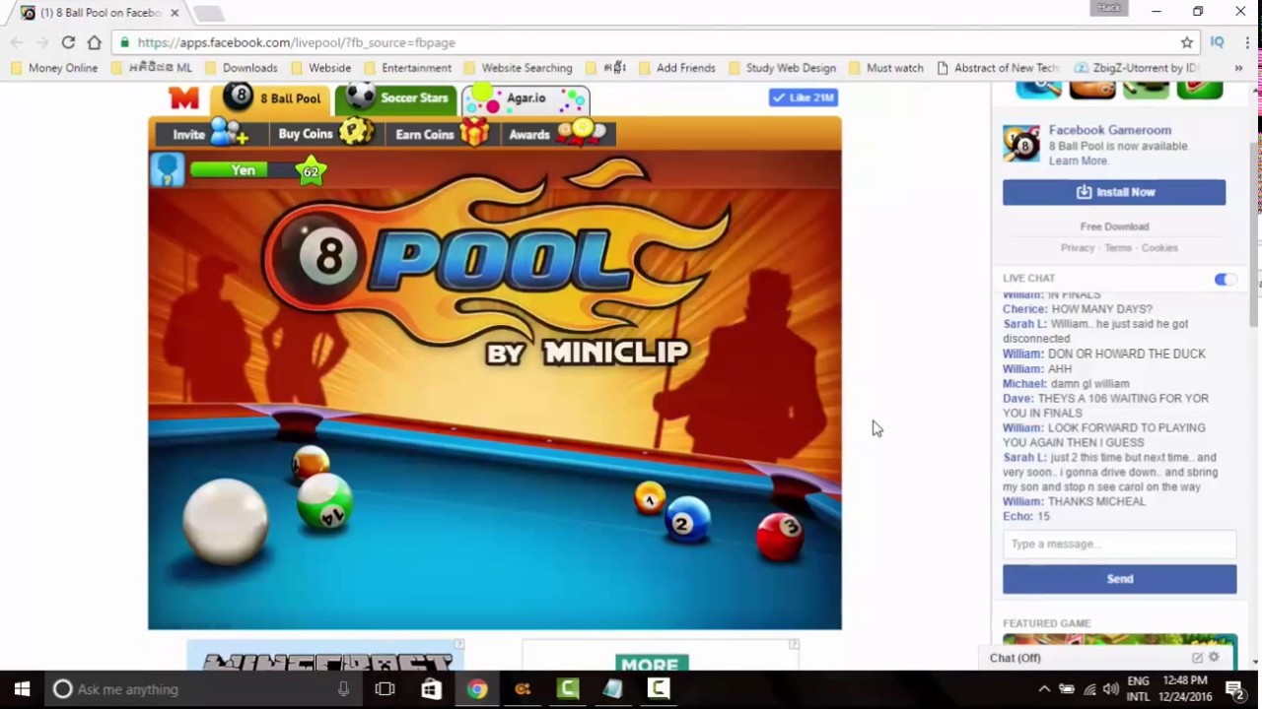This screenshot has height=709, width=1262.
Task: Open the Invite friends menu item
Action: point(210,134)
